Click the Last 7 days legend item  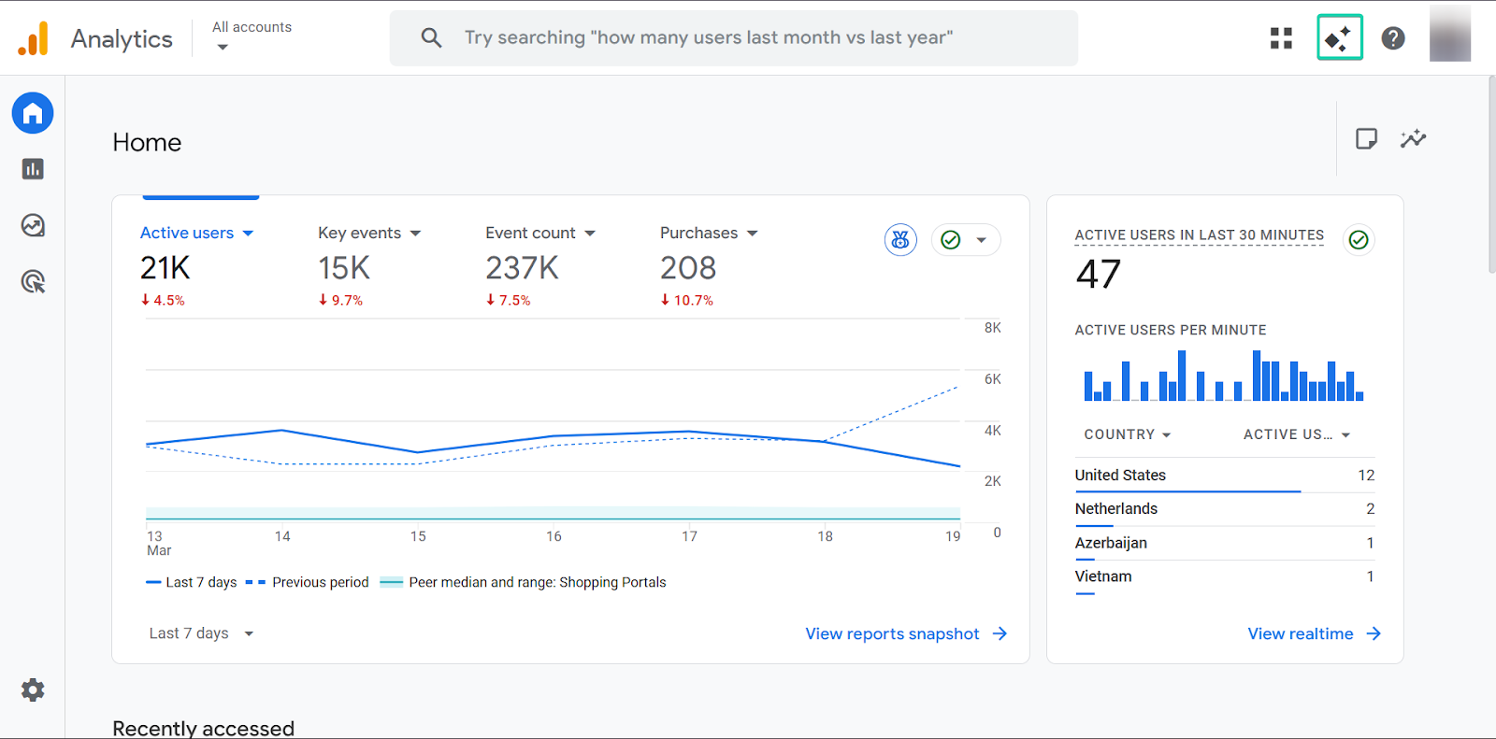(x=192, y=582)
